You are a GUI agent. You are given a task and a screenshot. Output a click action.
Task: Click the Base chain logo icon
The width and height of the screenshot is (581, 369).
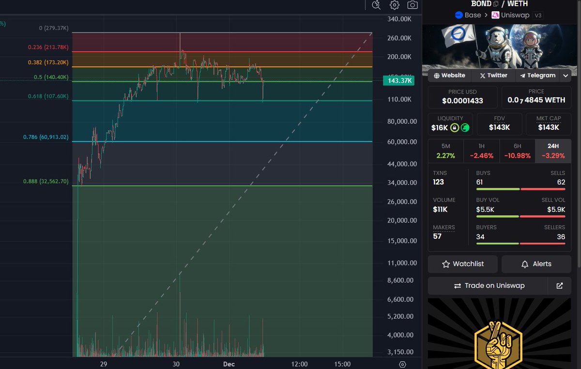459,15
